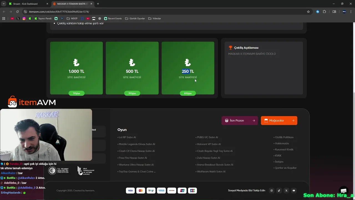This screenshot has height=200, width=355.
Task: Expand the MEKİP bookmarks folder
Action: coord(72,19)
